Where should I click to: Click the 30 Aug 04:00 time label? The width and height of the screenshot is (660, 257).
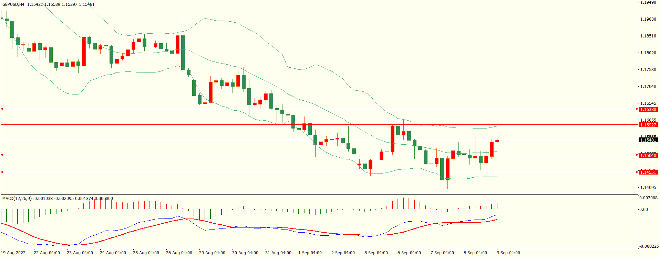tap(245, 253)
